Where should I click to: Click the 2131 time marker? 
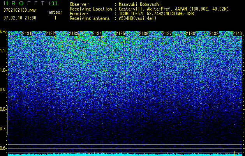[27, 34]
